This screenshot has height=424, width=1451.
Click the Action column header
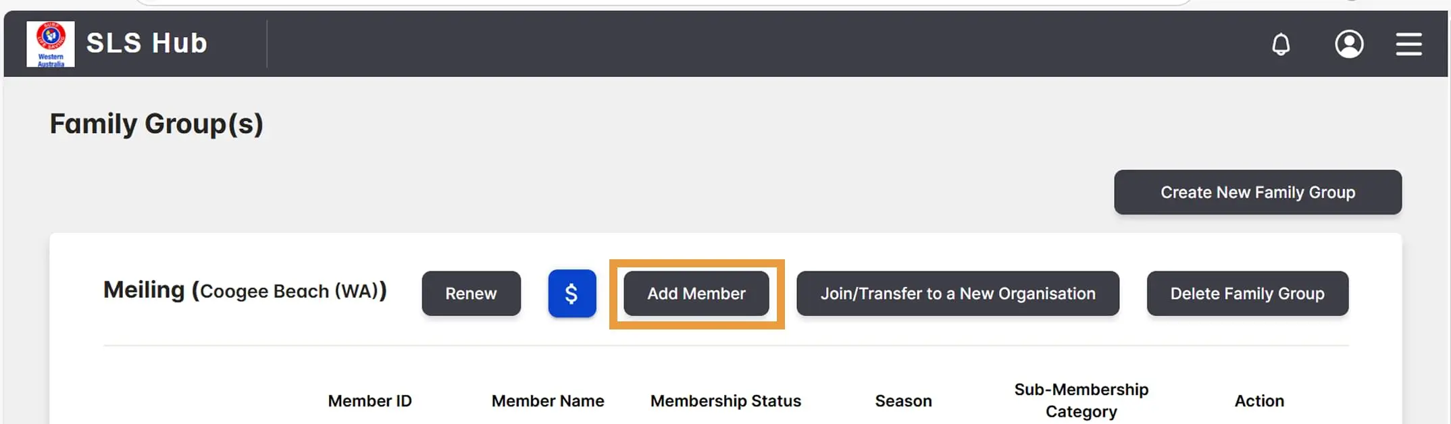[1259, 401]
